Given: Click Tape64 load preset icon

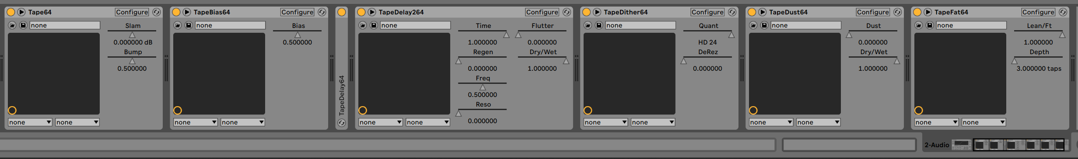Looking at the screenshot, I should tap(12, 25).
